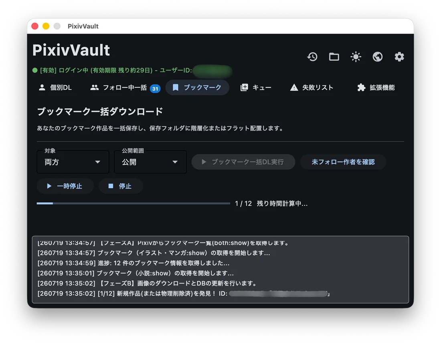The width and height of the screenshot is (441, 344).
Task: Click the people icon on フォロー中一括 tab
Action: click(95, 88)
